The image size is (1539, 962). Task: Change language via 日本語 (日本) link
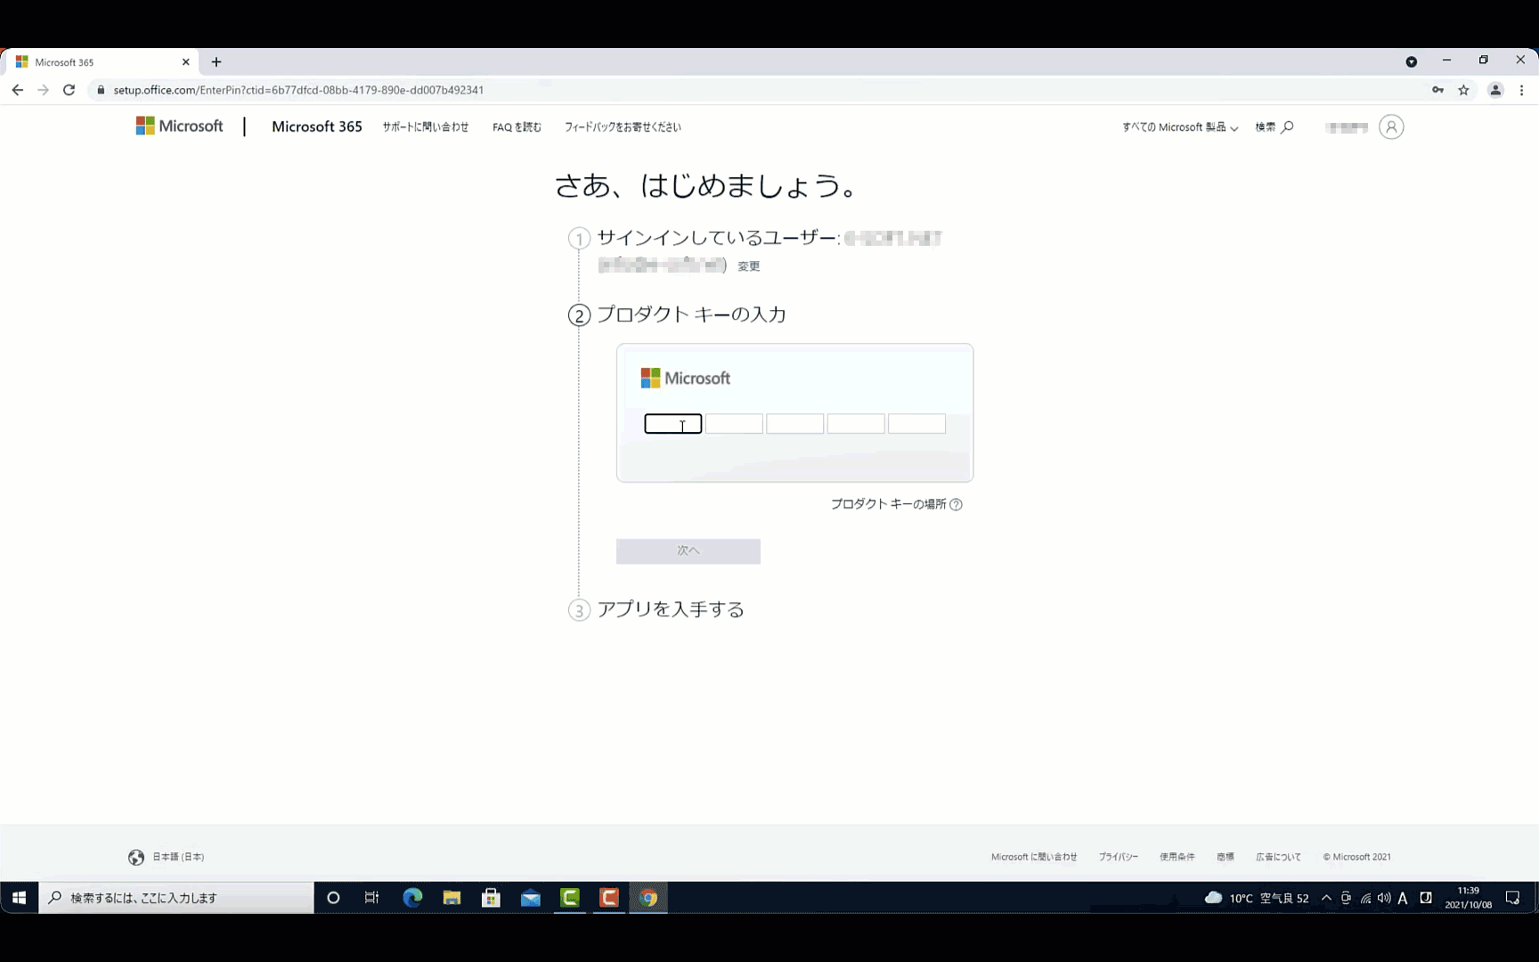coord(178,857)
